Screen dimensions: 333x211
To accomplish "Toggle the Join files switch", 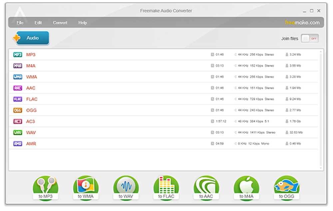I will [x=310, y=38].
